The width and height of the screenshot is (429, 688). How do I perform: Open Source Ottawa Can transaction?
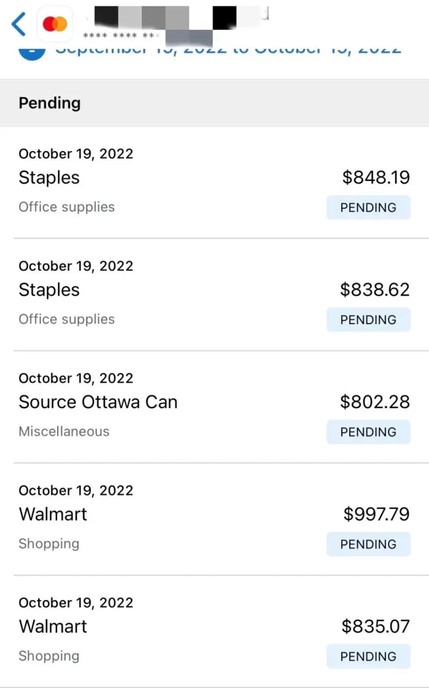click(214, 407)
